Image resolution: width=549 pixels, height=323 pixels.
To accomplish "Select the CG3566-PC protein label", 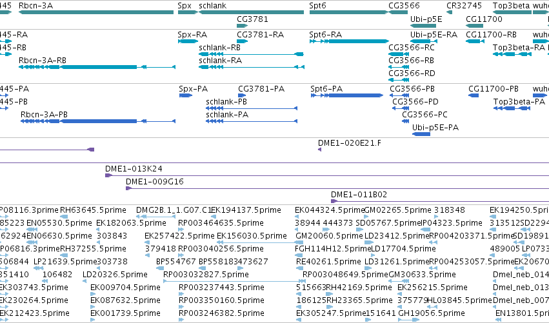I will point(424,115).
